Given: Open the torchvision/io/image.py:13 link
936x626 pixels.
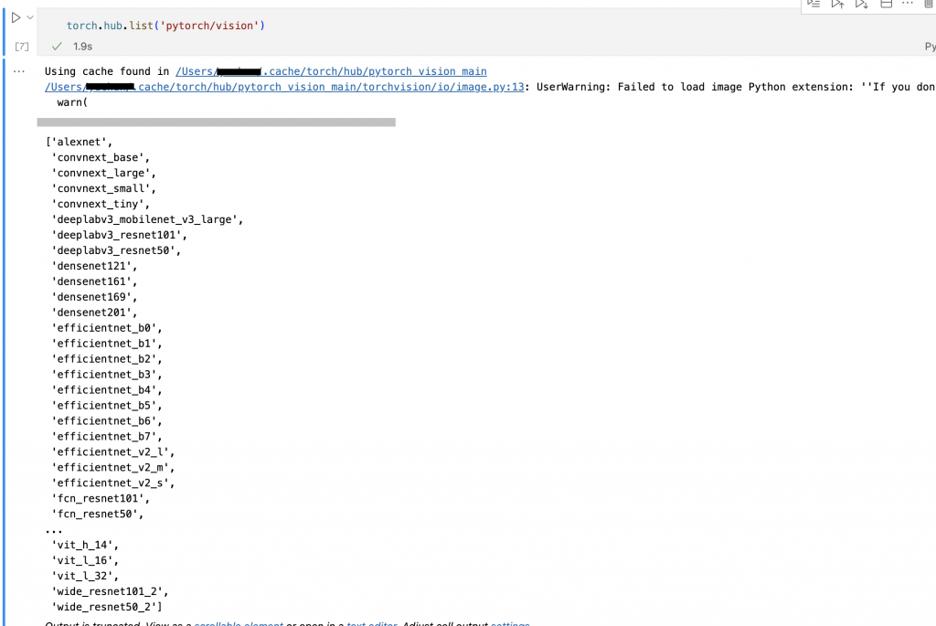Looking at the screenshot, I should point(284,87).
